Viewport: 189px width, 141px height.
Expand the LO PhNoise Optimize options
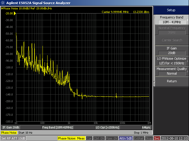(x=171, y=61)
